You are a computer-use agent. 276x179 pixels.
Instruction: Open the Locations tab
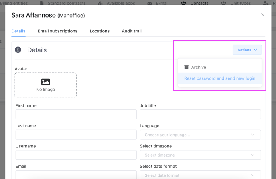tap(99, 31)
